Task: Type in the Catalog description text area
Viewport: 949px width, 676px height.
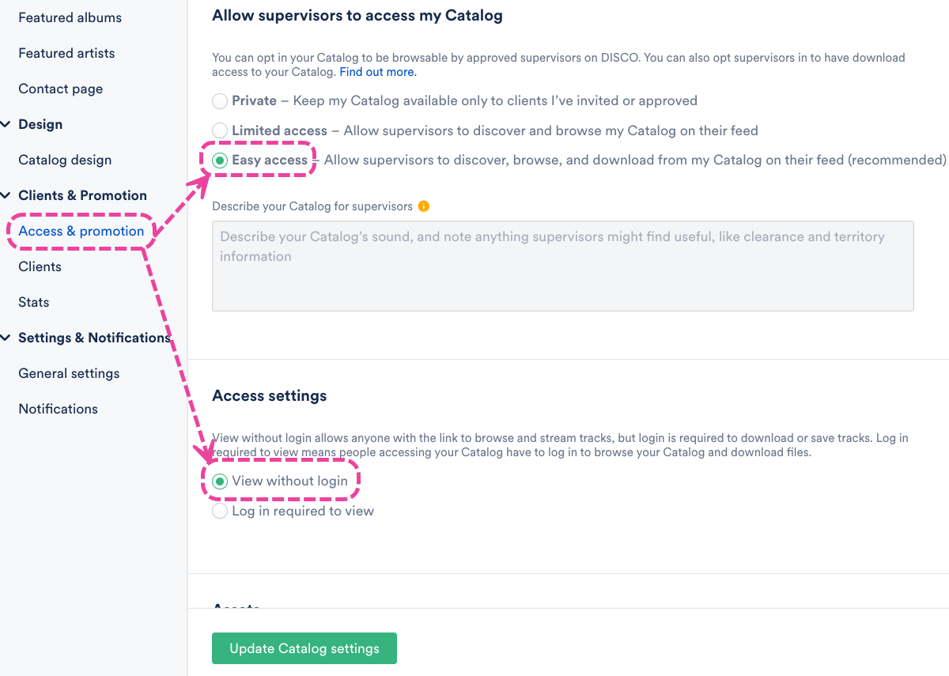Action: point(562,266)
